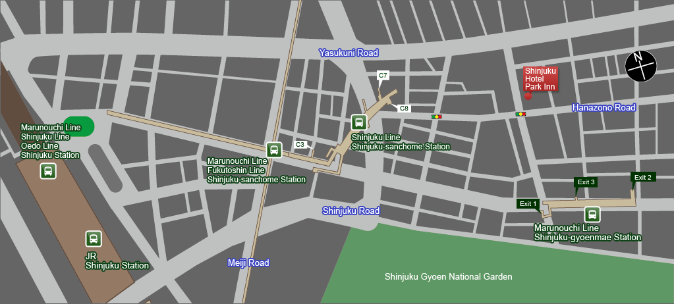
Task: Select the red hotel location pin
Action: click(528, 96)
